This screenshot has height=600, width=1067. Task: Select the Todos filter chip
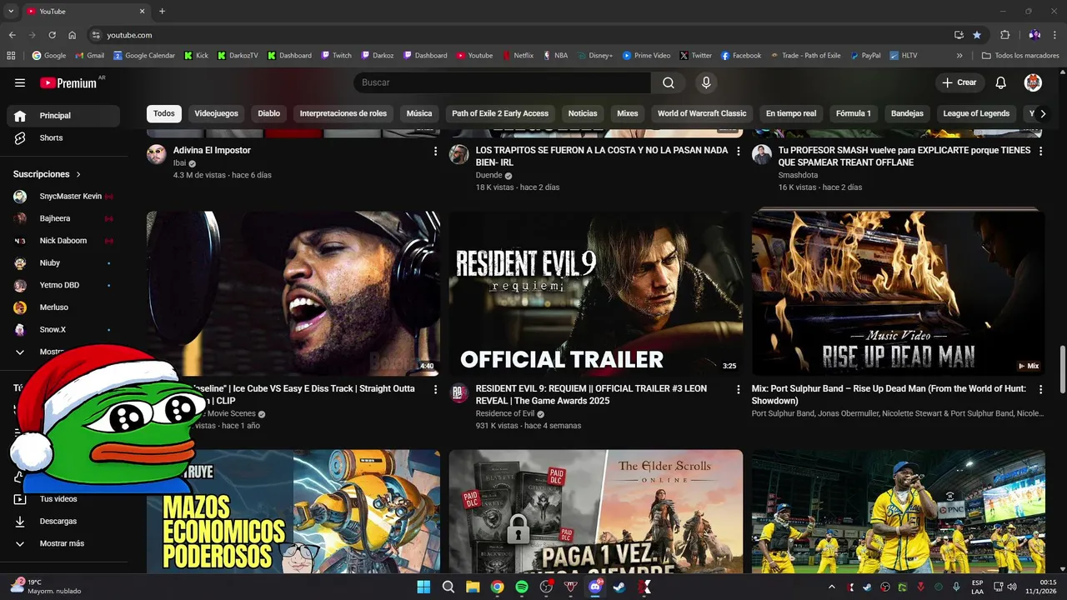[x=164, y=113]
